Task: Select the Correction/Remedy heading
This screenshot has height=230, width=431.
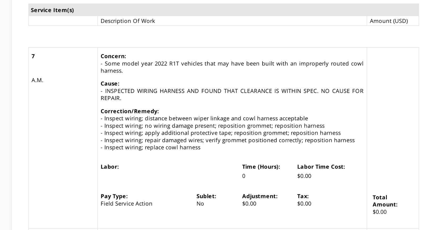Action: [x=130, y=111]
